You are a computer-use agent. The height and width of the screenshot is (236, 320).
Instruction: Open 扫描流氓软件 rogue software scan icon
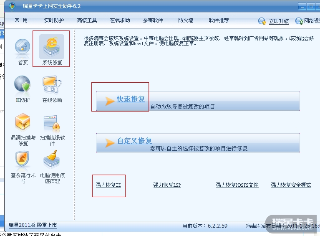click(x=52, y=123)
